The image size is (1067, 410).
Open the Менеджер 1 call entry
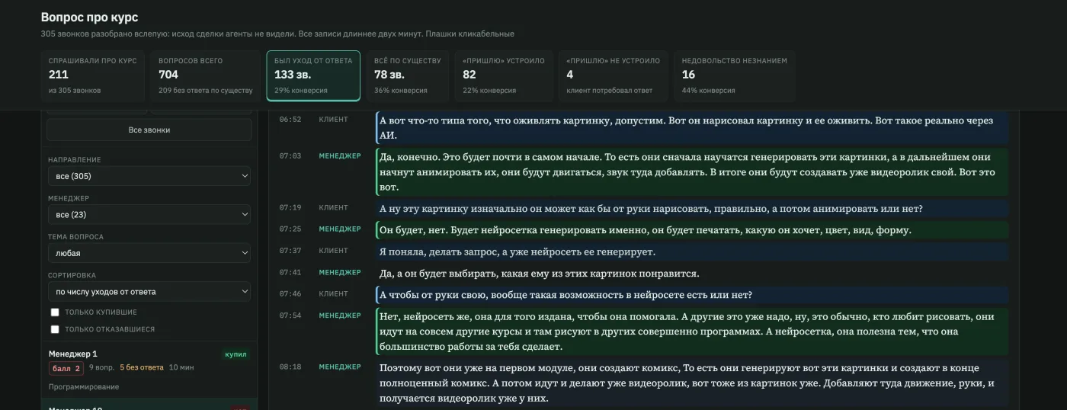click(149, 370)
